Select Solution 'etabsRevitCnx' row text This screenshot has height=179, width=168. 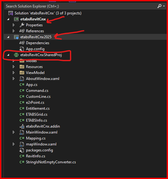(x=48, y=13)
